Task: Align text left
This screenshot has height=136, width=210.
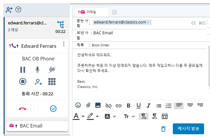Action: pos(179,106)
